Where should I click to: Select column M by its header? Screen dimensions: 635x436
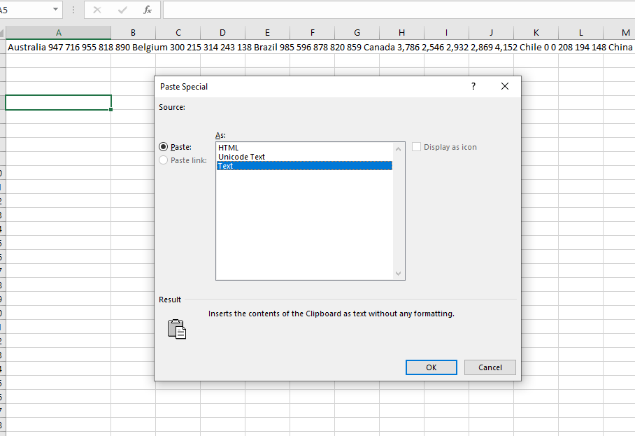(625, 32)
